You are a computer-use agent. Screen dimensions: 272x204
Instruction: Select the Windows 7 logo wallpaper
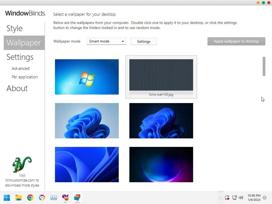[87, 77]
